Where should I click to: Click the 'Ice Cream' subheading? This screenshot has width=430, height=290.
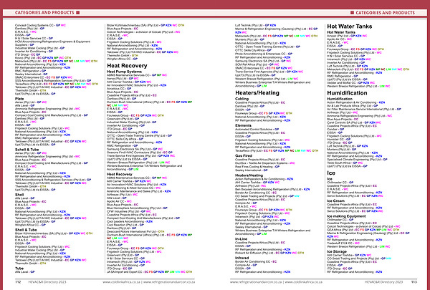[335, 201]
